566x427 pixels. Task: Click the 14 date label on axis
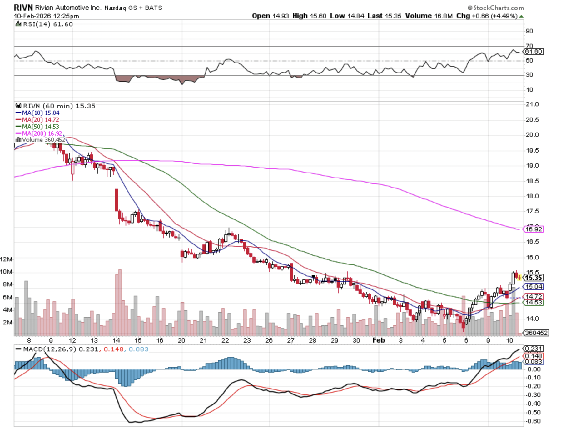tap(116, 340)
